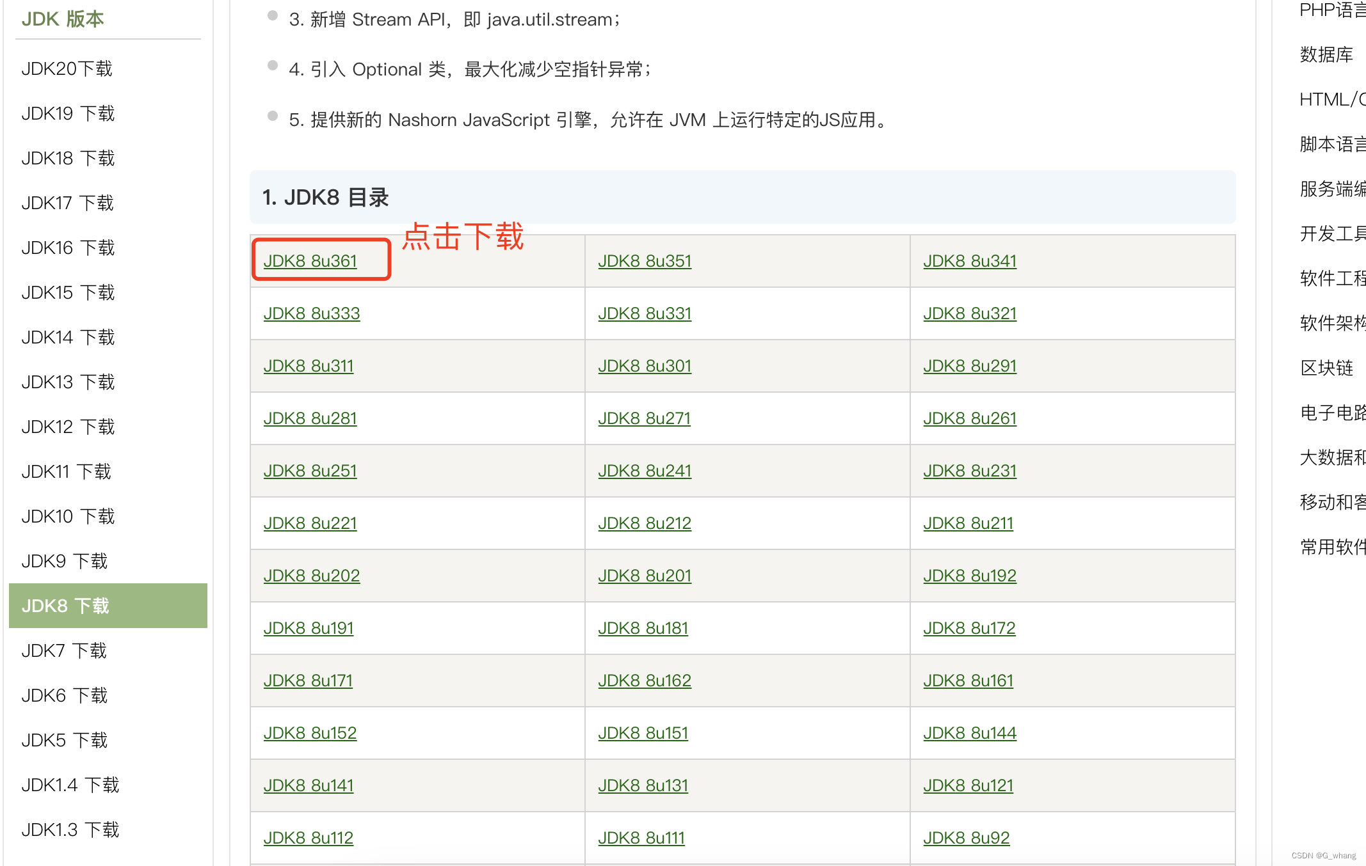This screenshot has height=866, width=1366.
Task: Open the JDK8 8u144 download link
Action: [x=970, y=732]
